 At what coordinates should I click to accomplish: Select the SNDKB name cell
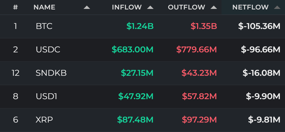(x=51, y=73)
